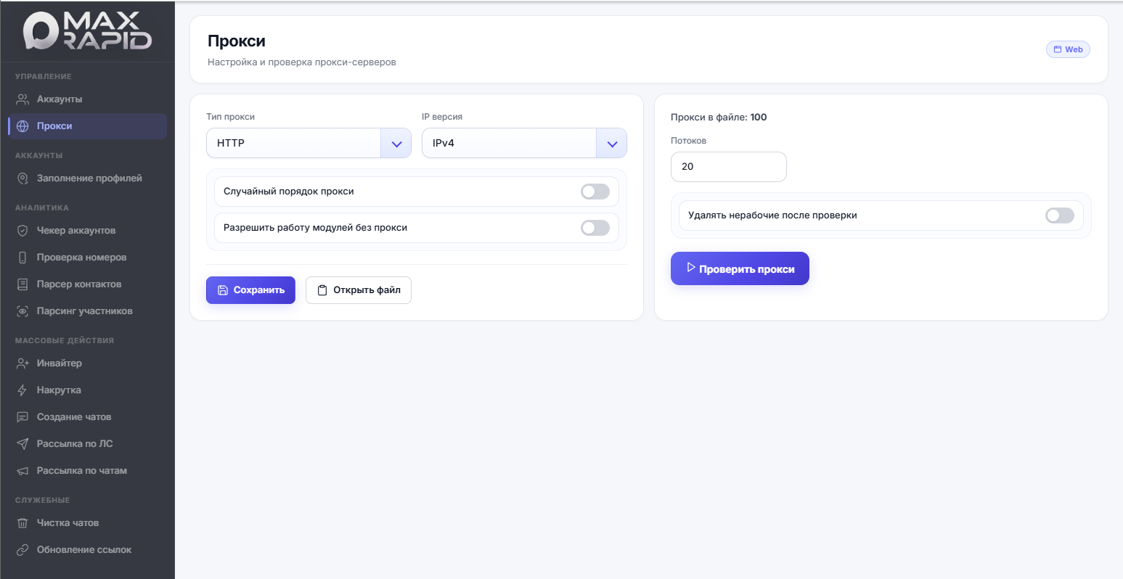1123x579 pixels.
Task: Click the link icon for Обновление ссылок
Action: coord(23,550)
